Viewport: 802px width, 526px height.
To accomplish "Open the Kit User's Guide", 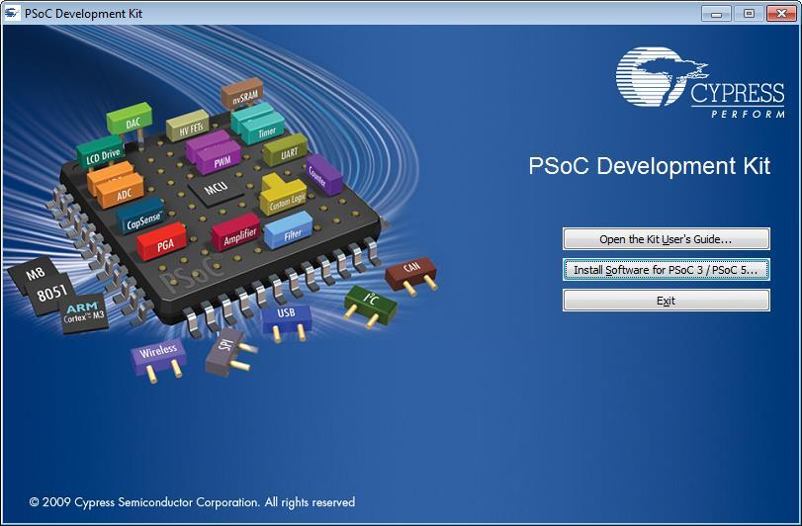I will click(666, 238).
